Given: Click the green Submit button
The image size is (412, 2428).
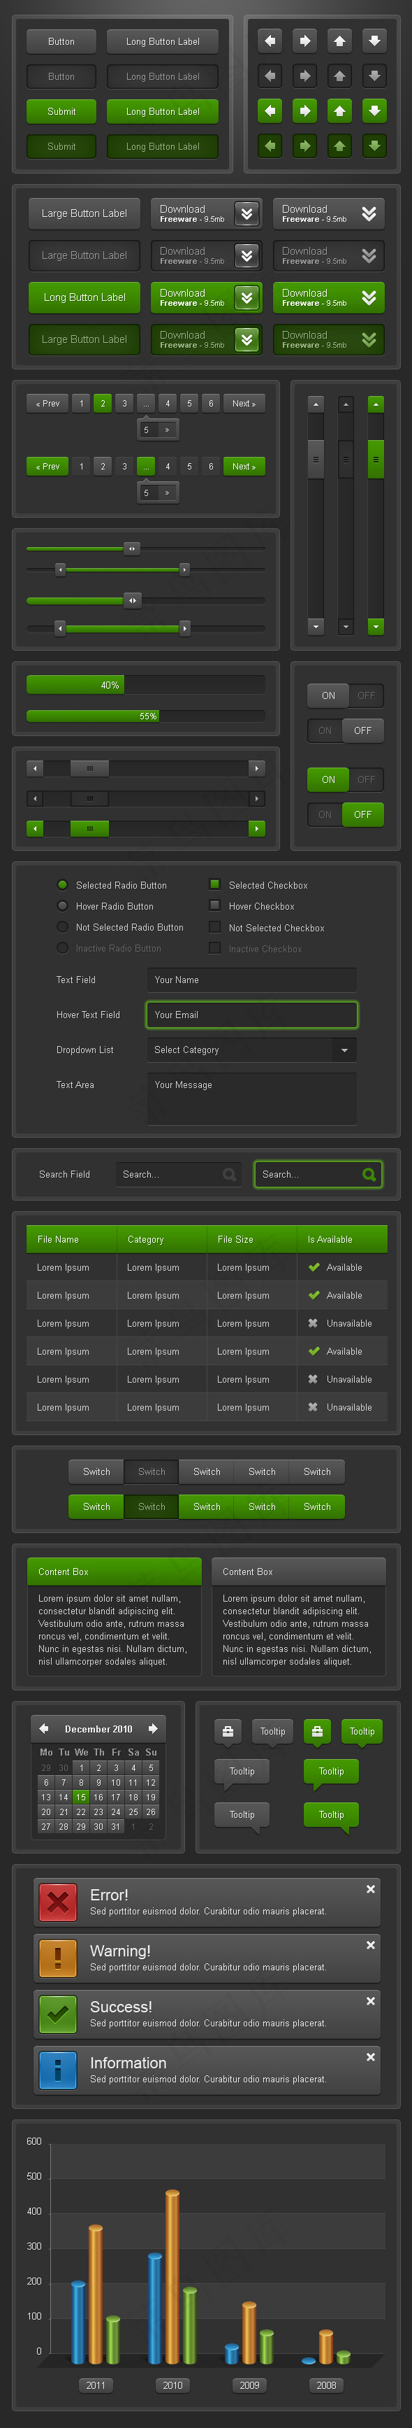Looking at the screenshot, I should click(x=61, y=111).
